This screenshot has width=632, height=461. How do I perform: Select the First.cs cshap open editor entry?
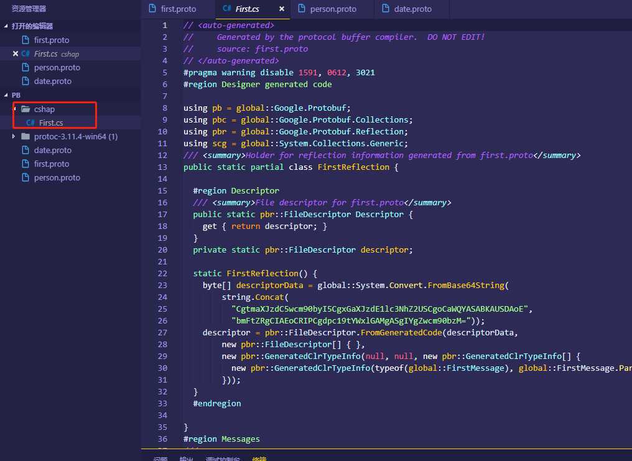pos(70,54)
